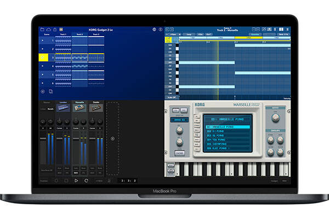329x219 pixels.
Task: Click the 3: 3: 2 position display
Action: [129, 181]
